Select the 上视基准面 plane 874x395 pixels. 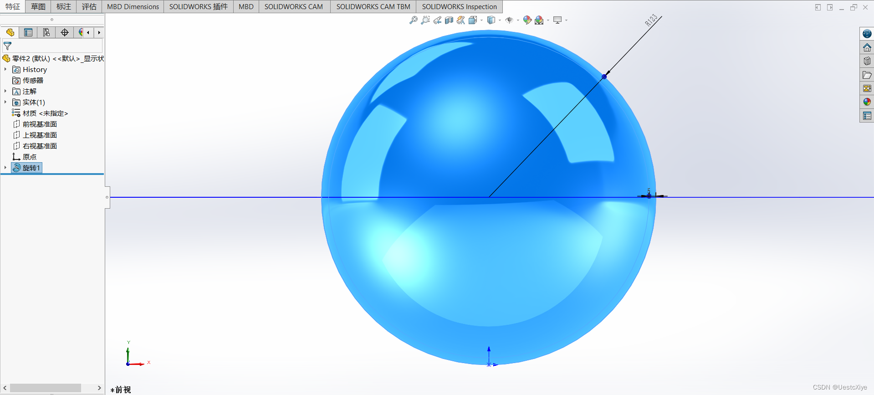coord(35,135)
